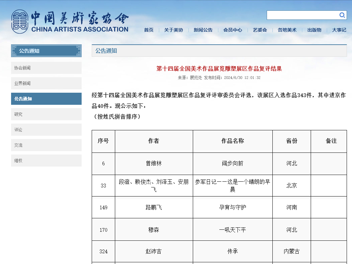Select highlighted 公告通知 sidebar item
Screen dimensions: 352x264
[x=46, y=99]
